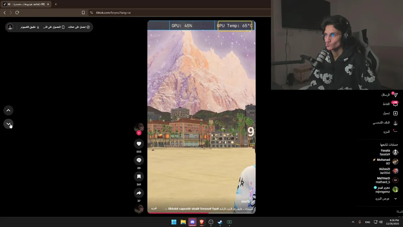Open followed account مجرم قيمز
403x227 pixels.
point(386,189)
